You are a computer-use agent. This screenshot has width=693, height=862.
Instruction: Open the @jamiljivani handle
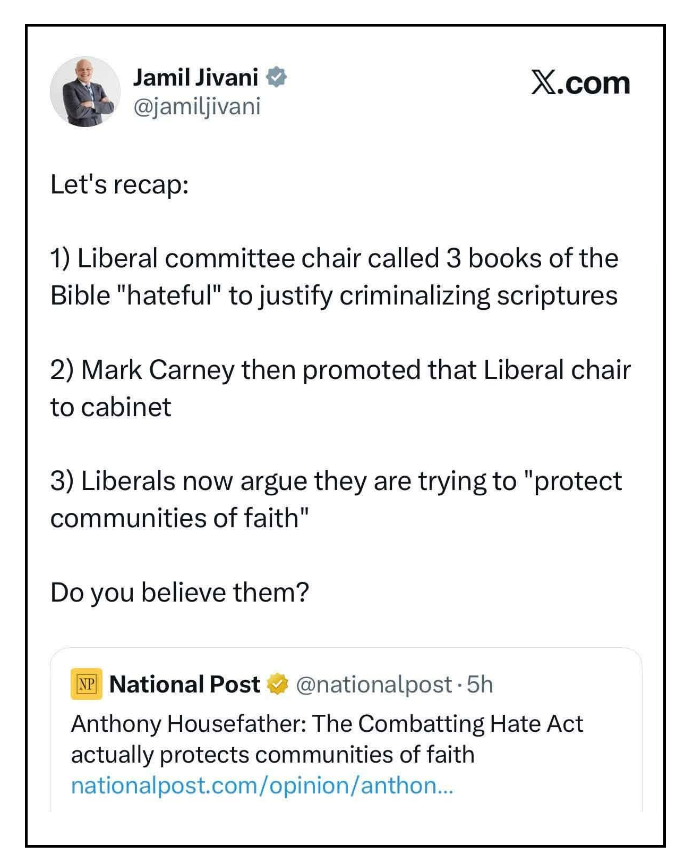(x=196, y=106)
